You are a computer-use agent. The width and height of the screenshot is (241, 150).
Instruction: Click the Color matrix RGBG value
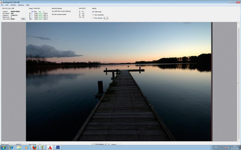pos(13,19)
